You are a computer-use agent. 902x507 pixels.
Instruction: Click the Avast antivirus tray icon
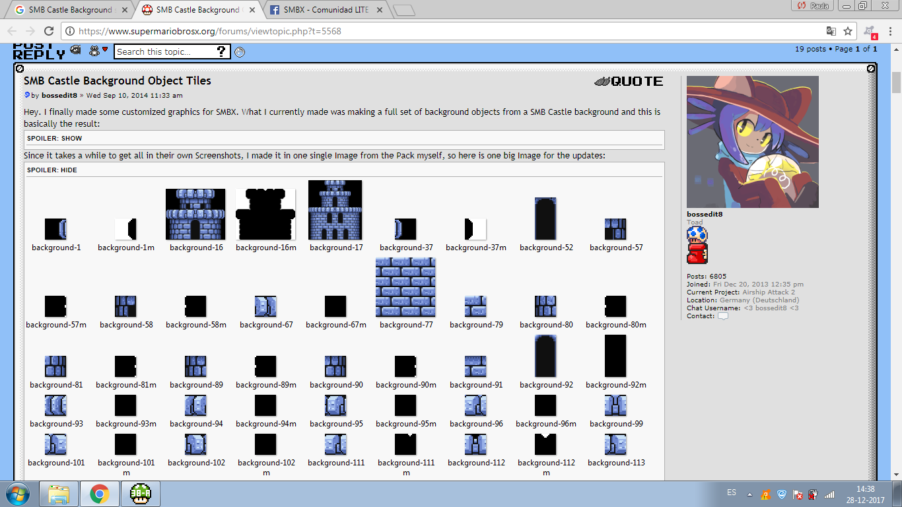point(765,494)
